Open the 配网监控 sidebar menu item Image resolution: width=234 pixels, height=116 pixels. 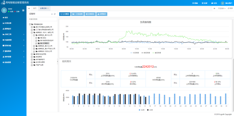pyautogui.click(x=7, y=29)
